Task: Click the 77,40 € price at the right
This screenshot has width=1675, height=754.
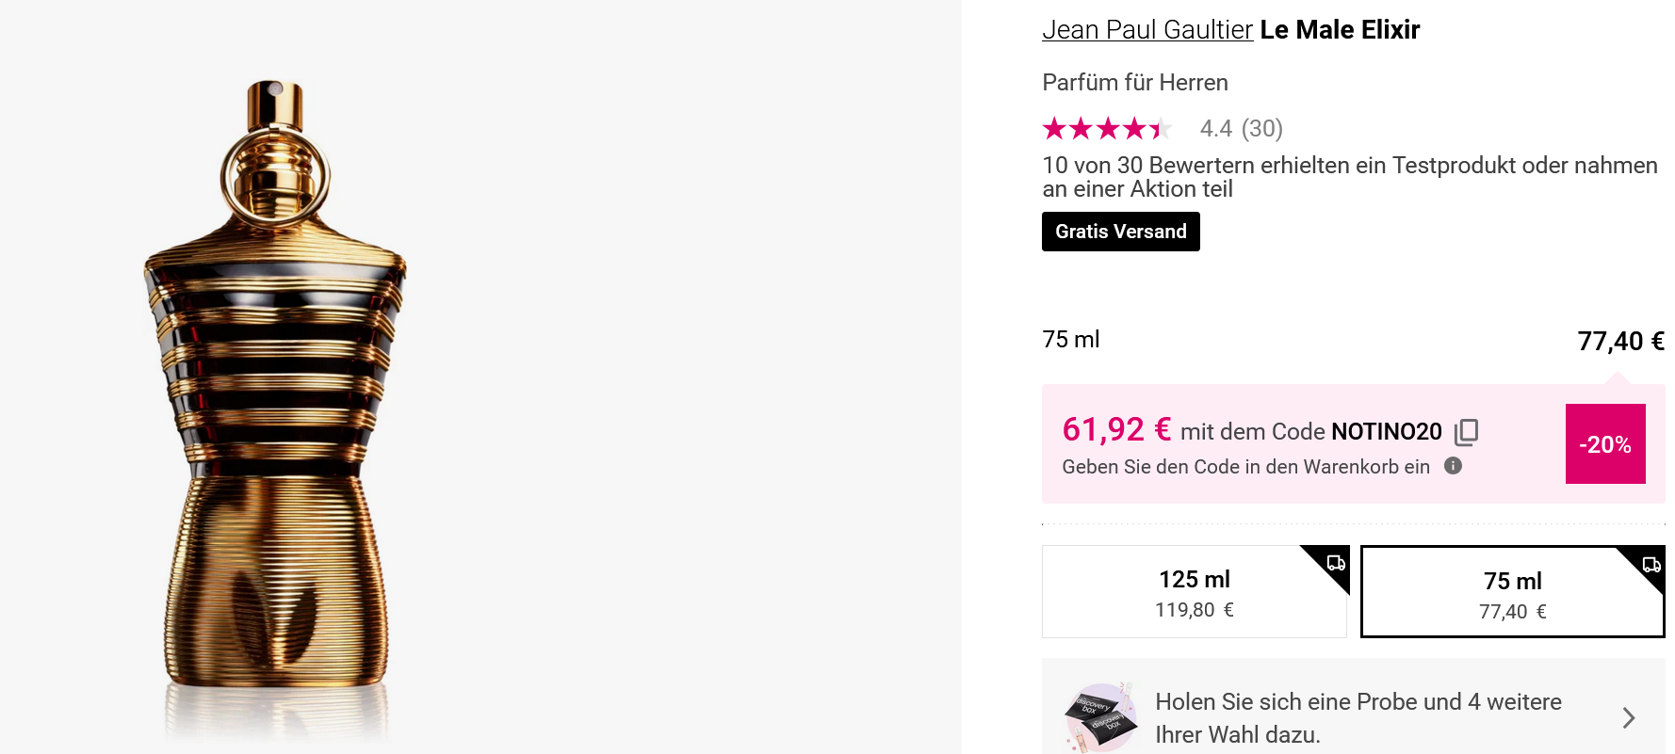Action: tap(1620, 341)
